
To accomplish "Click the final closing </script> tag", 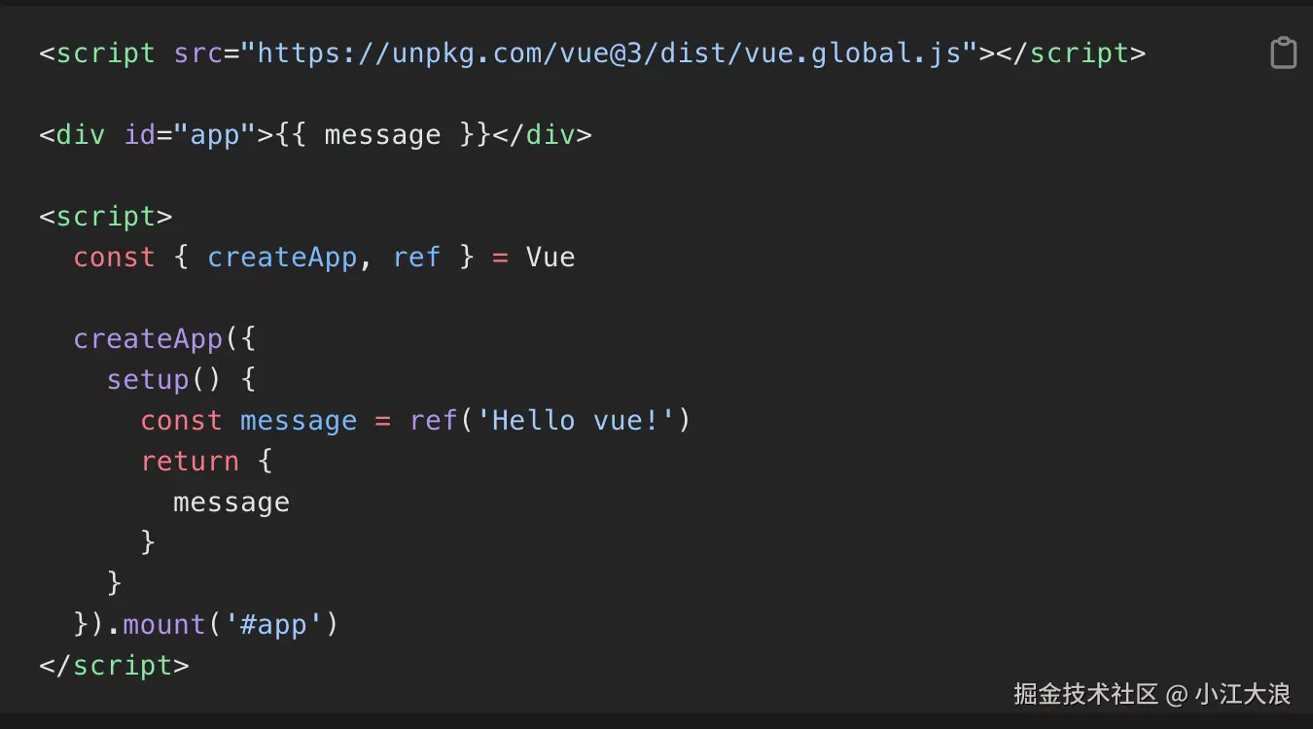I will point(114,666).
